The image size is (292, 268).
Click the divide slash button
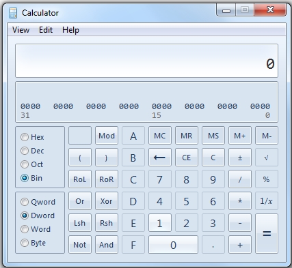pyautogui.click(x=240, y=179)
